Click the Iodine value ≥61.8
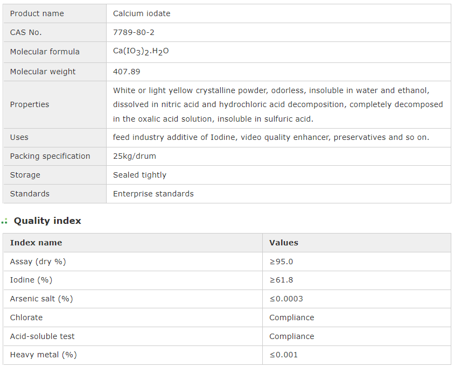Image resolution: width=454 pixels, height=367 pixels. [x=281, y=280]
